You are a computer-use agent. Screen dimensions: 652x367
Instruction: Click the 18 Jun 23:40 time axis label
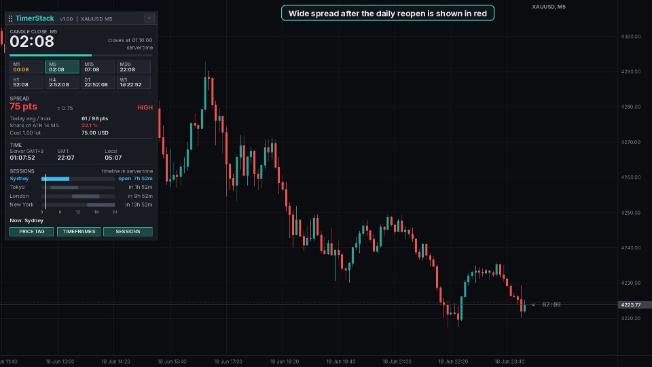(x=509, y=362)
